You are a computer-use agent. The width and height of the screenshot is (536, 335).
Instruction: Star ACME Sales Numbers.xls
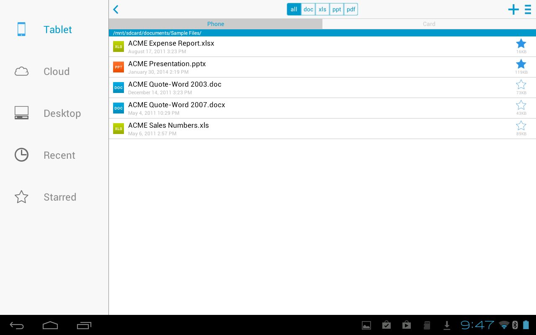click(521, 125)
